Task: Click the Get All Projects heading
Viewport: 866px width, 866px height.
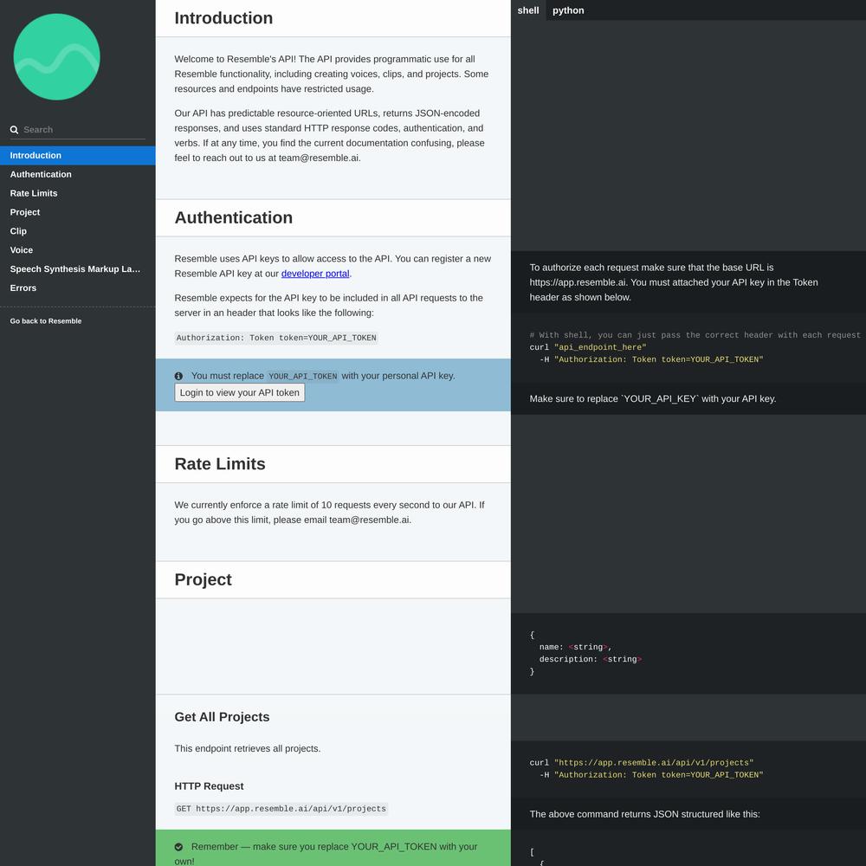Action: point(222,717)
